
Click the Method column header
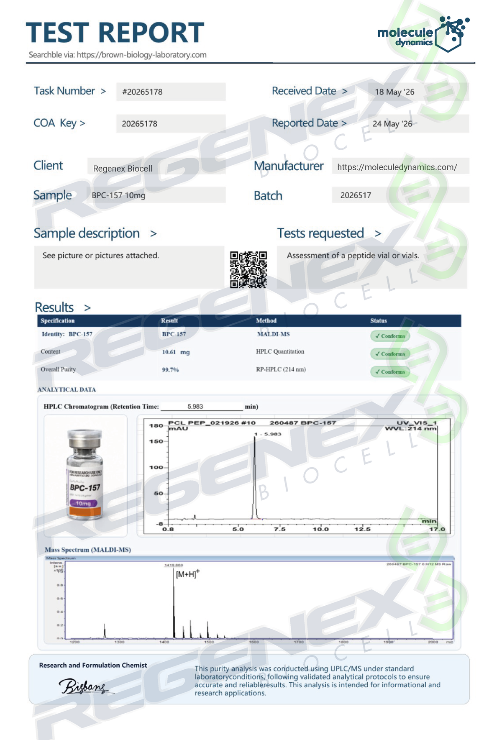click(x=266, y=321)
